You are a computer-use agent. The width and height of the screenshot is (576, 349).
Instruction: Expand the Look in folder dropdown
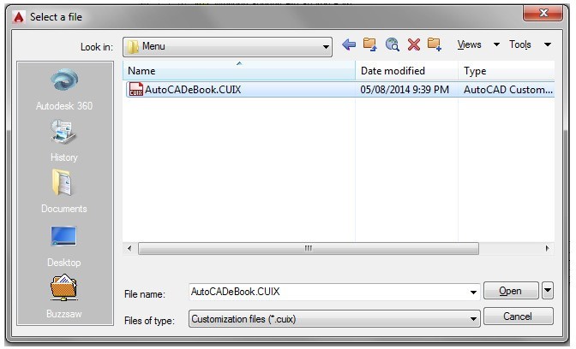click(x=326, y=47)
